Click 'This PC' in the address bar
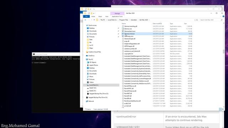The width and height of the screenshot is (228, 128). coord(103,20)
